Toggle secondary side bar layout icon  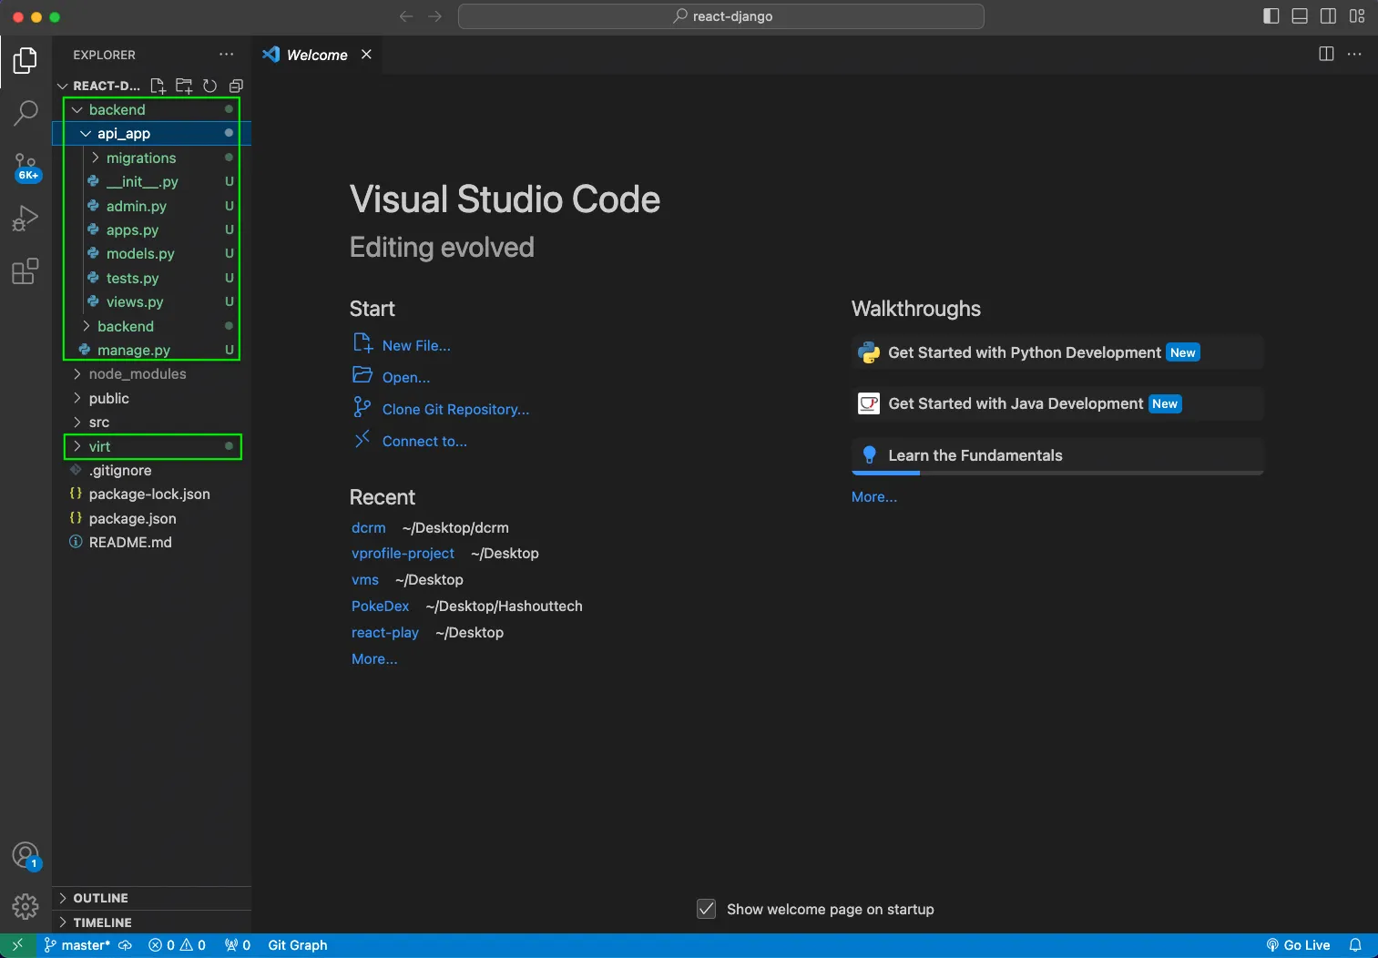coord(1328,16)
